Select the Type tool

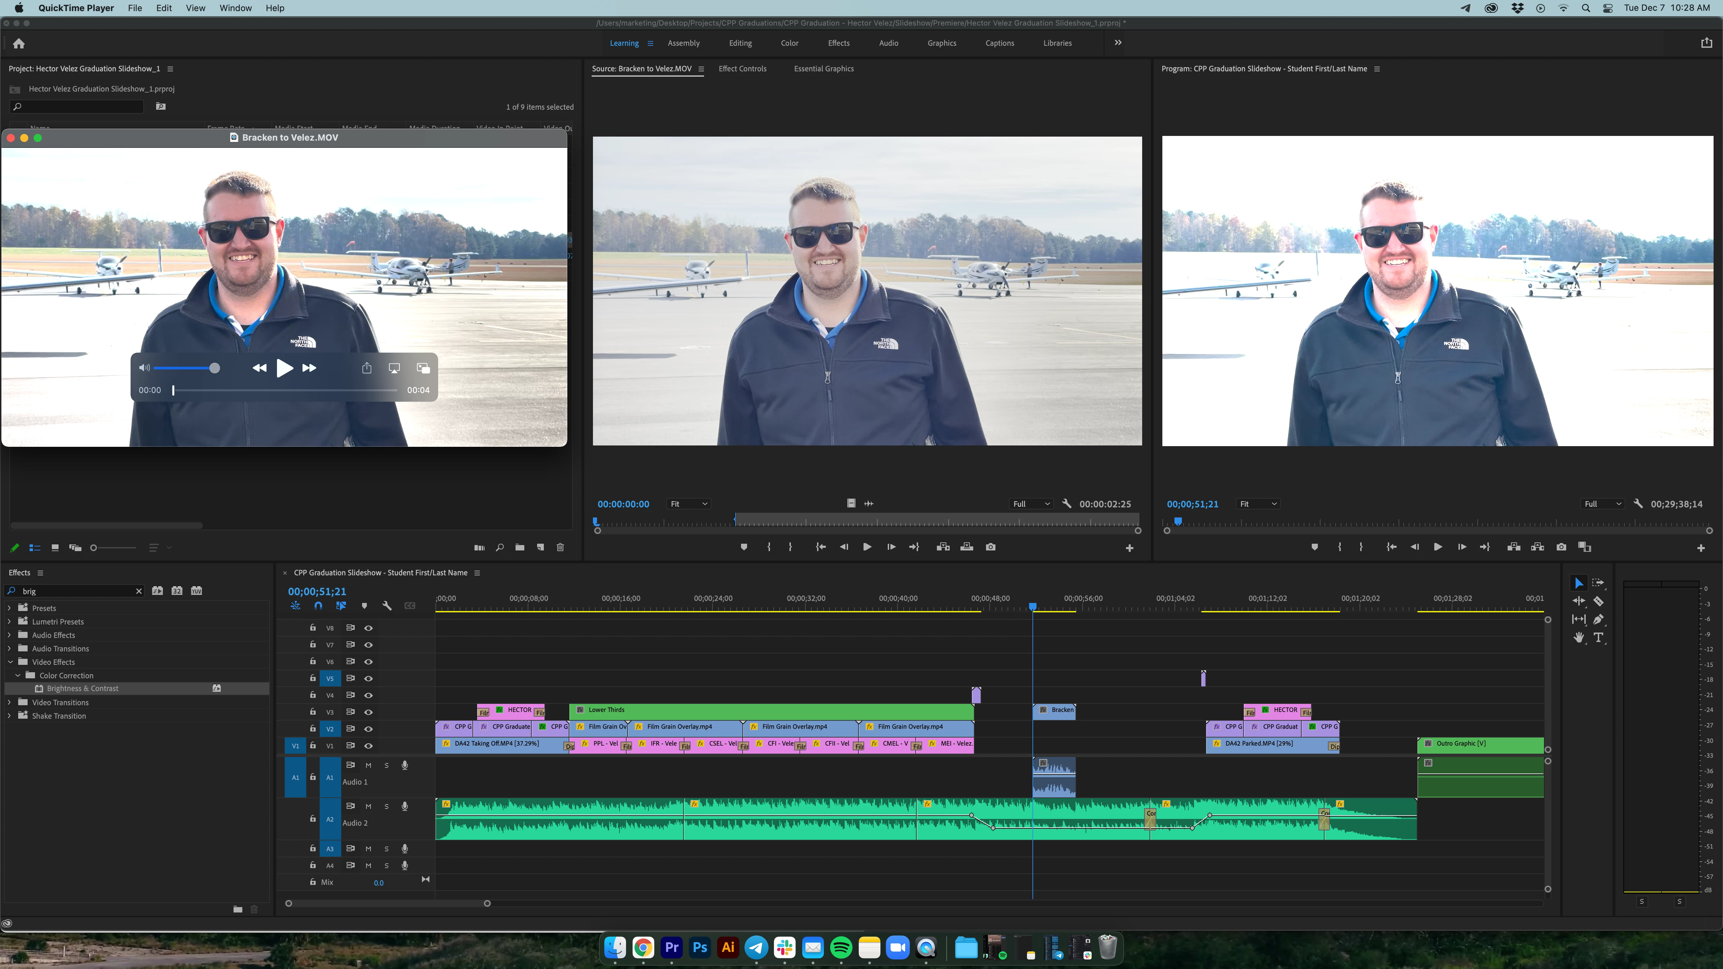(x=1598, y=637)
